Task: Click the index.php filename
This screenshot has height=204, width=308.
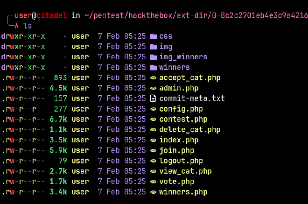Action: (x=179, y=140)
